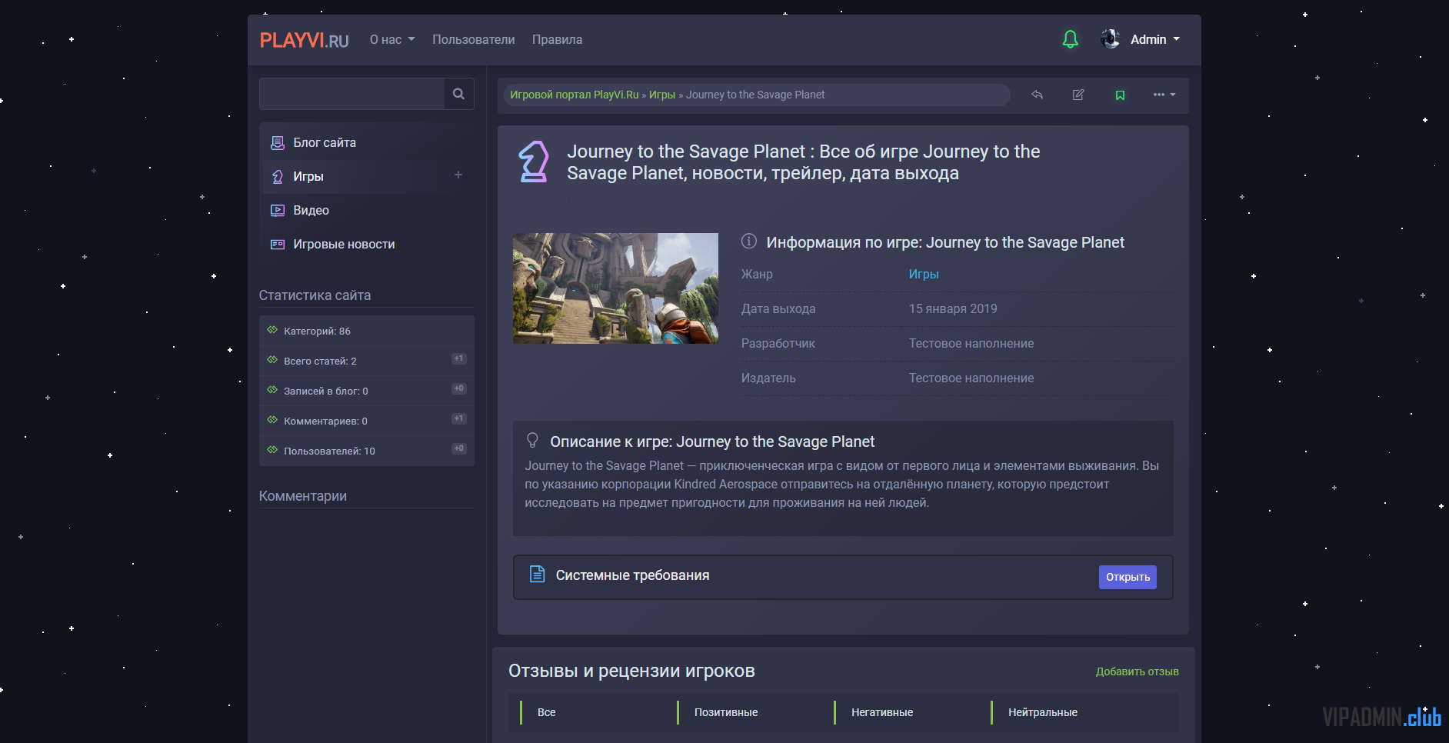
Task: Click the green bookmark icon
Action: [1120, 95]
